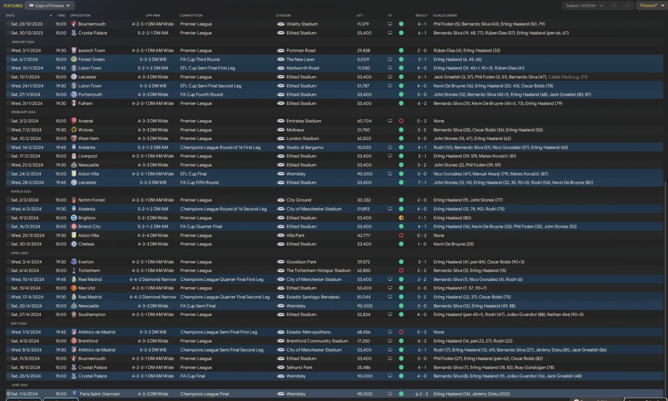Click the yellow draw indicator for Brighton match
The height and width of the screenshot is (401, 668).
coord(401,218)
